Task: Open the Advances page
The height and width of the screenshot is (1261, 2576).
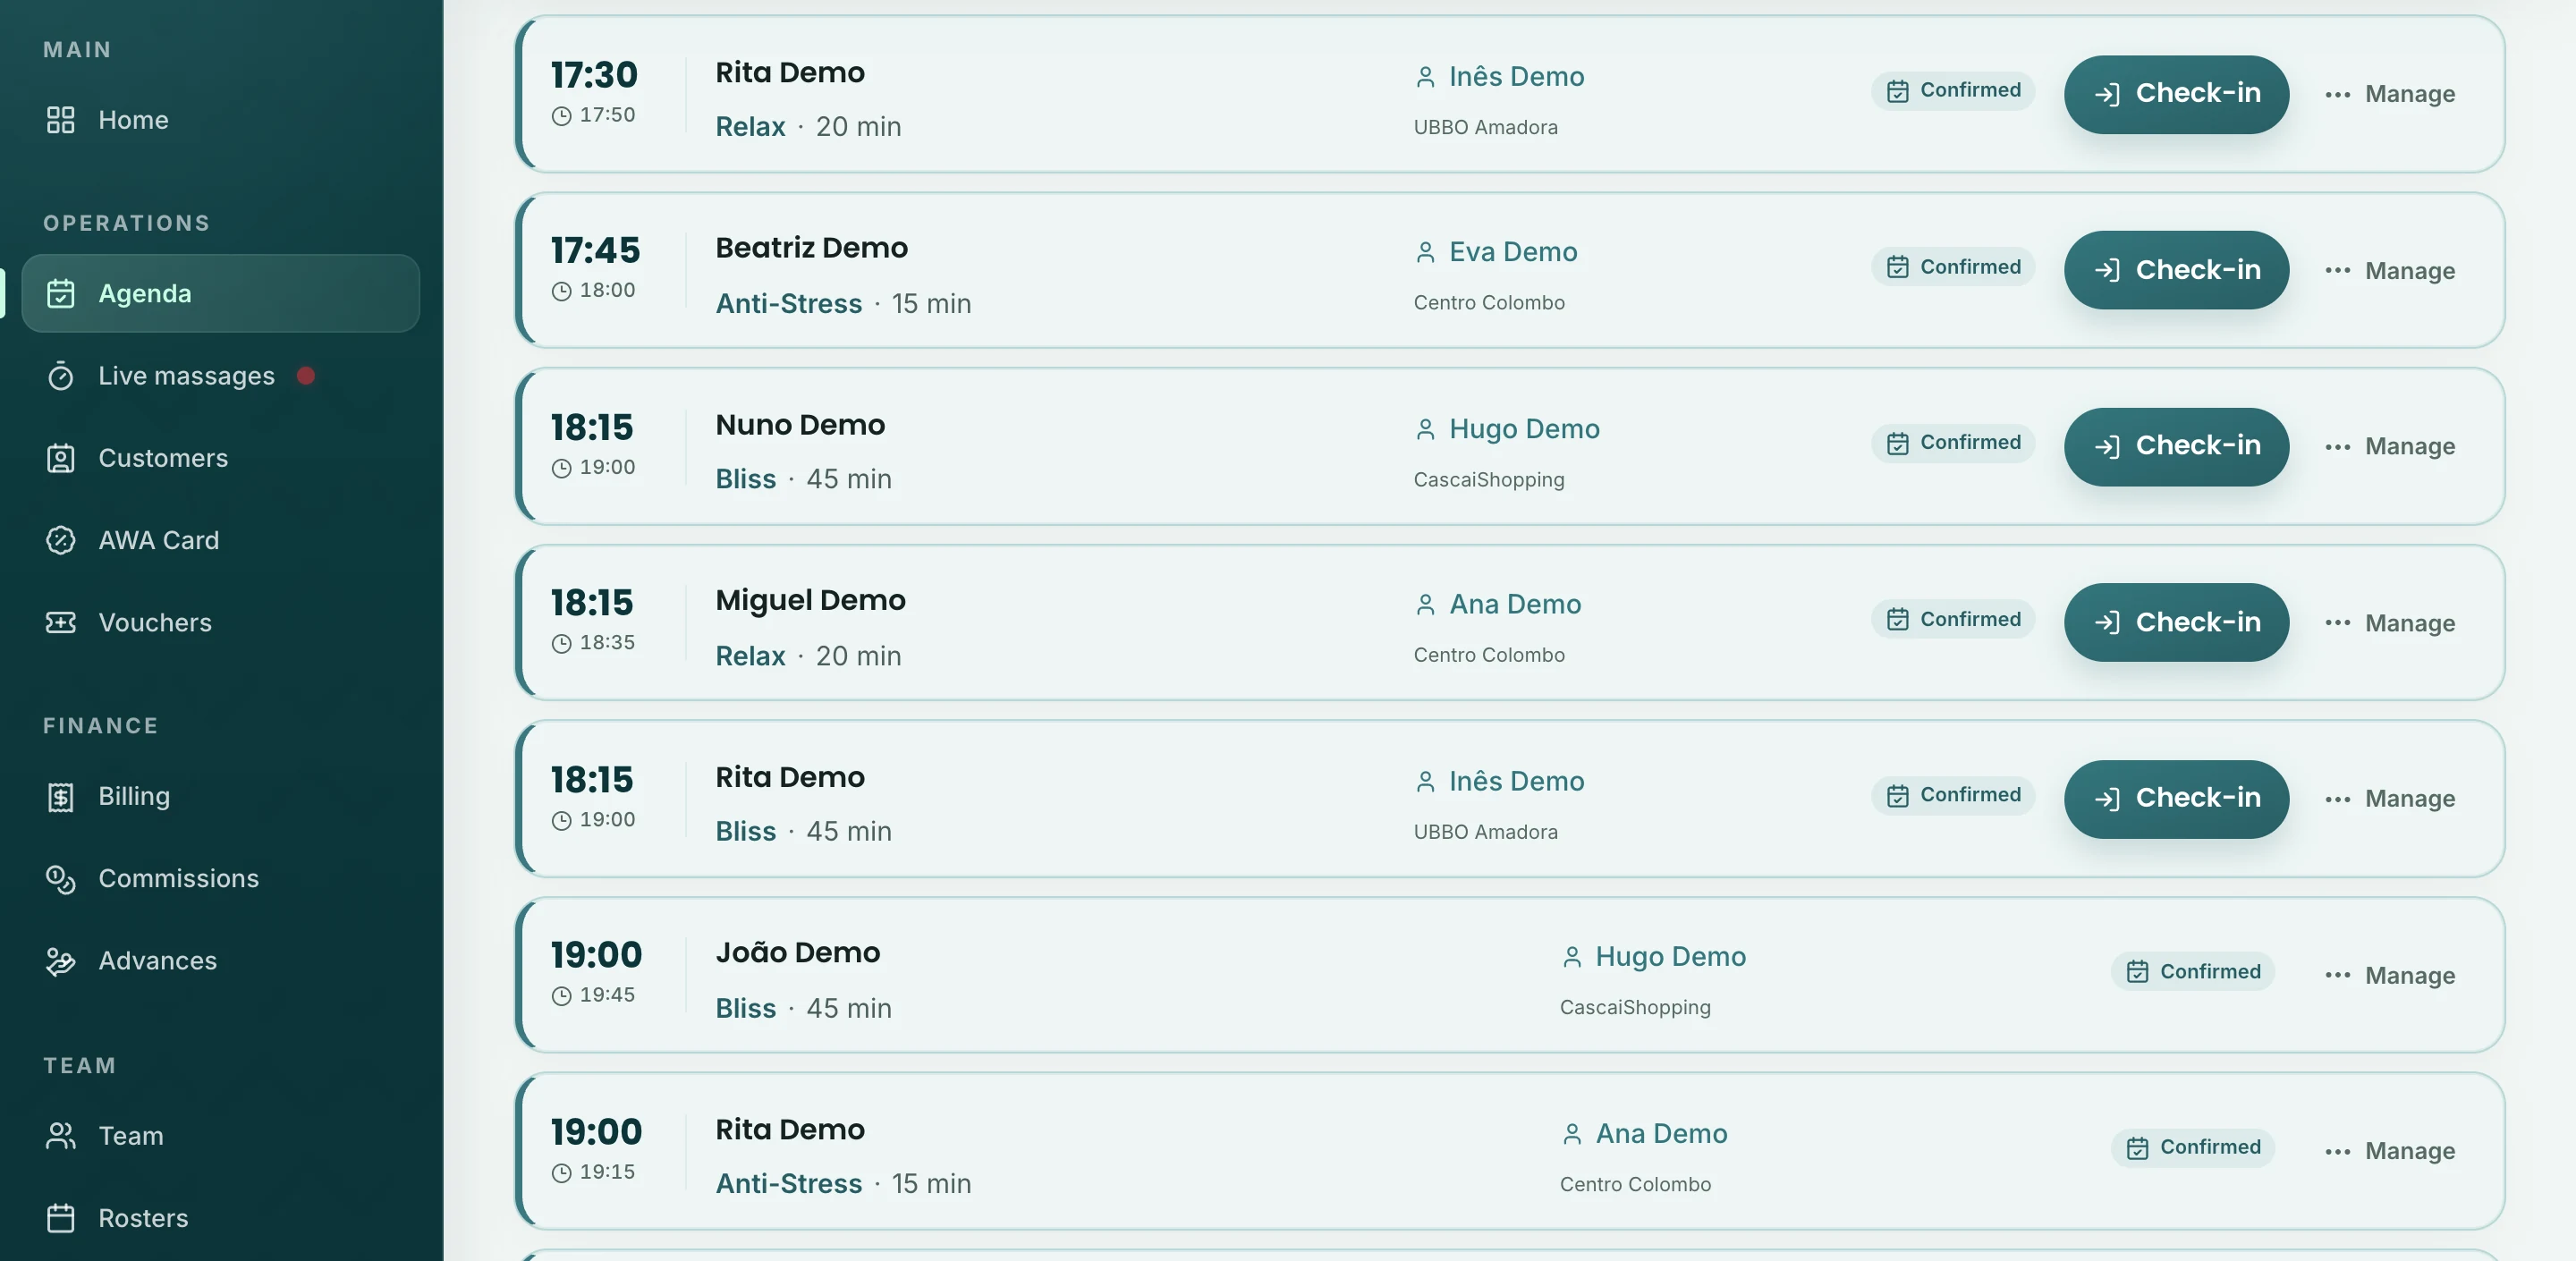Action: coord(220,960)
